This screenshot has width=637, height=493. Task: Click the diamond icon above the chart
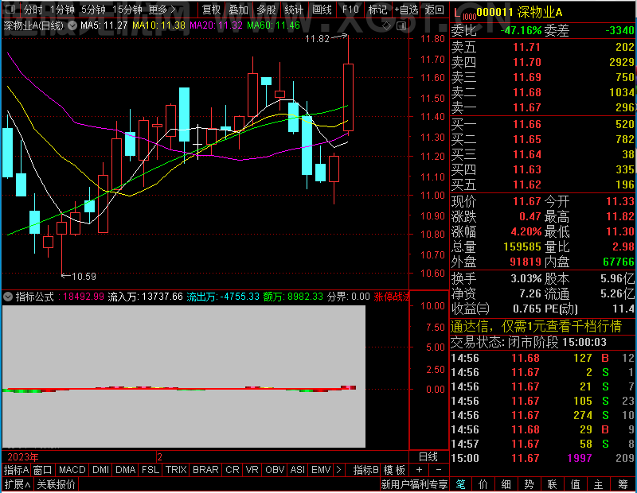tap(387, 26)
